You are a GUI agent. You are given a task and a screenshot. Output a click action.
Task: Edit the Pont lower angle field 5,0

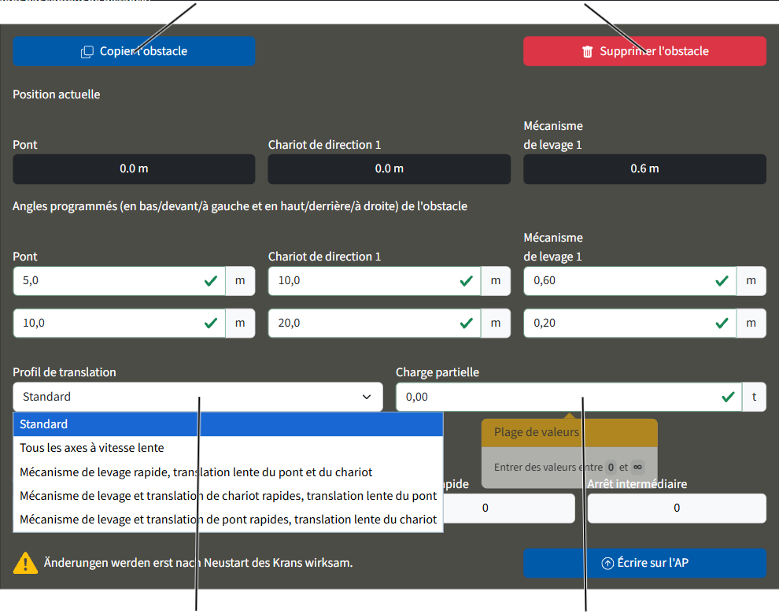coord(120,281)
